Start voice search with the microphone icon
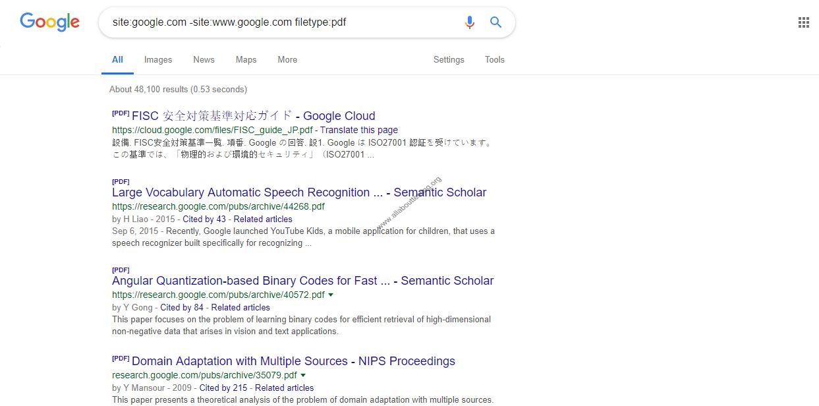Viewport: 819px width, 406px height. click(x=469, y=22)
